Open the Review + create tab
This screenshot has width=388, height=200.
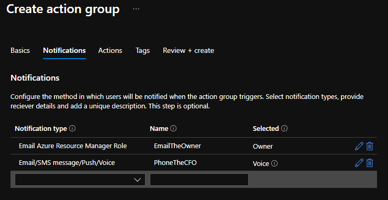pyautogui.click(x=189, y=50)
